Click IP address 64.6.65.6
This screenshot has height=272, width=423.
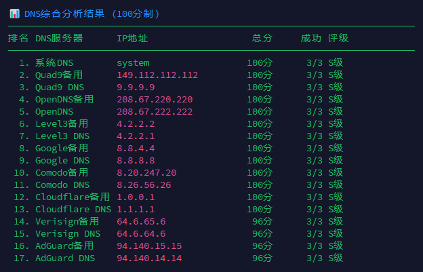pos(141,222)
